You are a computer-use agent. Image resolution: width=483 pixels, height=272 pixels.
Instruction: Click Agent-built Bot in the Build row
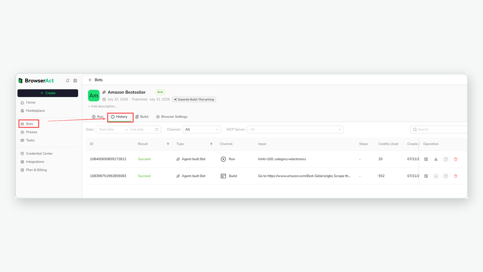pyautogui.click(x=191, y=176)
